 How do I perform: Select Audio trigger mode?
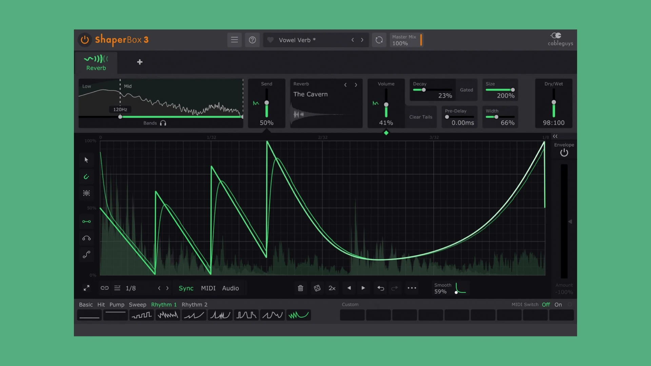pyautogui.click(x=231, y=288)
